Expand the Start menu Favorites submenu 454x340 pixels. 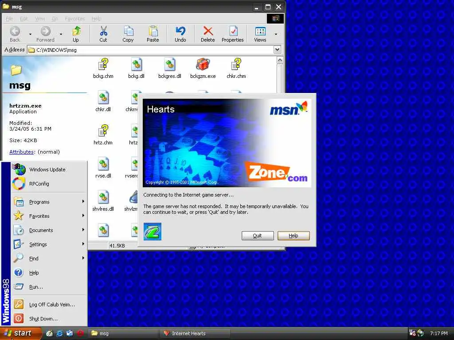click(x=49, y=216)
